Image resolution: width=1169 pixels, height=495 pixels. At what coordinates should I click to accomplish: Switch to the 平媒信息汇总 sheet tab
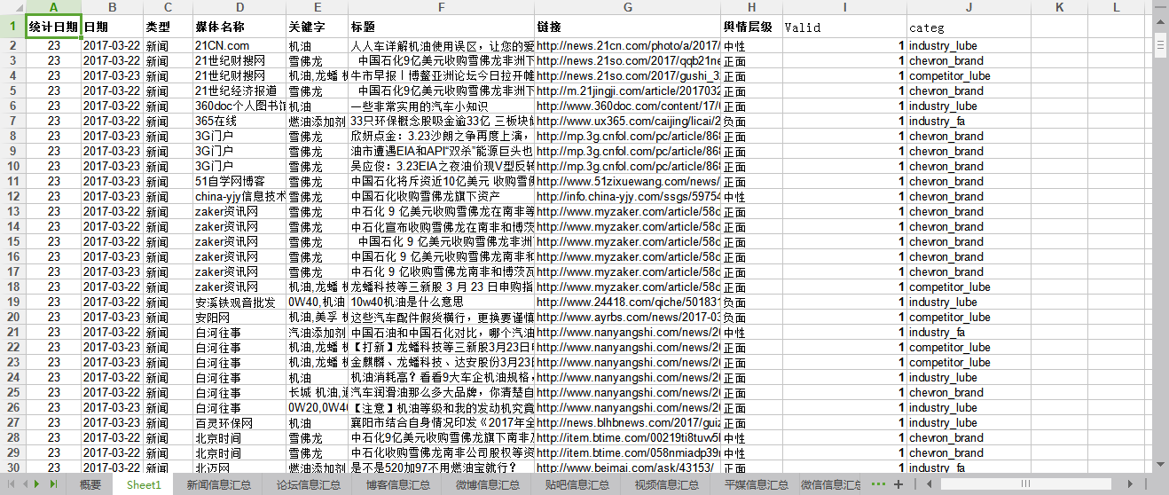pos(756,484)
